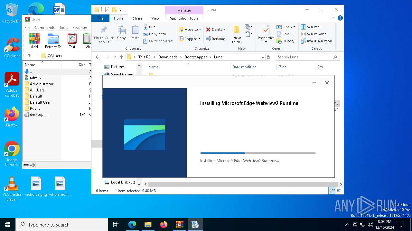Viewport: 412px width, 231px height.
Task: Open WinRAR Favorites menu
Action: (80, 28)
